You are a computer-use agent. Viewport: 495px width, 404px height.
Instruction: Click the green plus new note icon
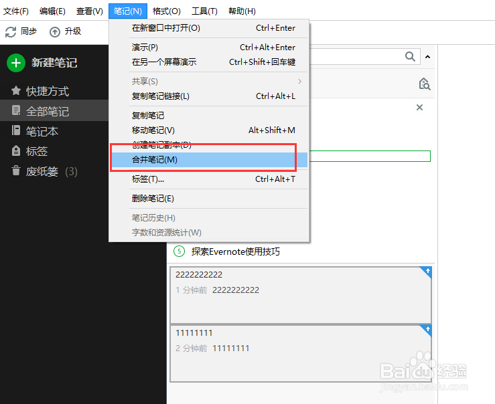click(x=16, y=63)
